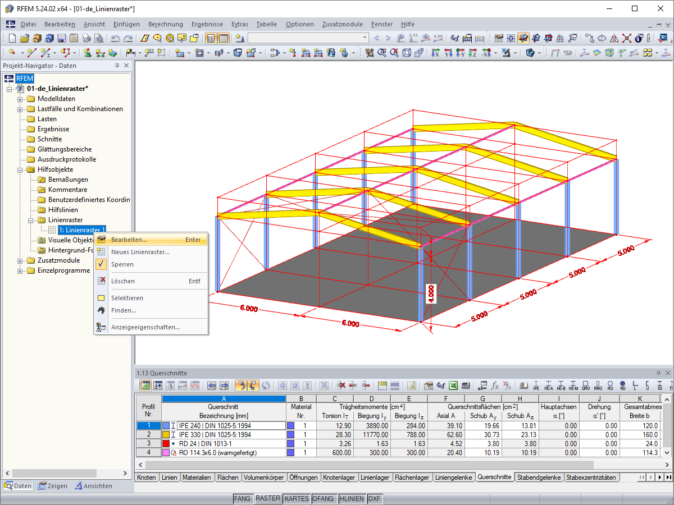Click pink color swatch of RO 114.3x6.0 row
The height and width of the screenshot is (505, 674).
(166, 452)
